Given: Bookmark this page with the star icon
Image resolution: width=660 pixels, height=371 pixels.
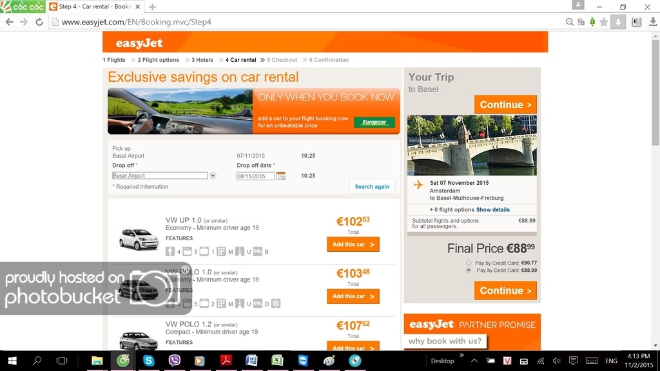Looking at the screenshot, I should [x=603, y=22].
